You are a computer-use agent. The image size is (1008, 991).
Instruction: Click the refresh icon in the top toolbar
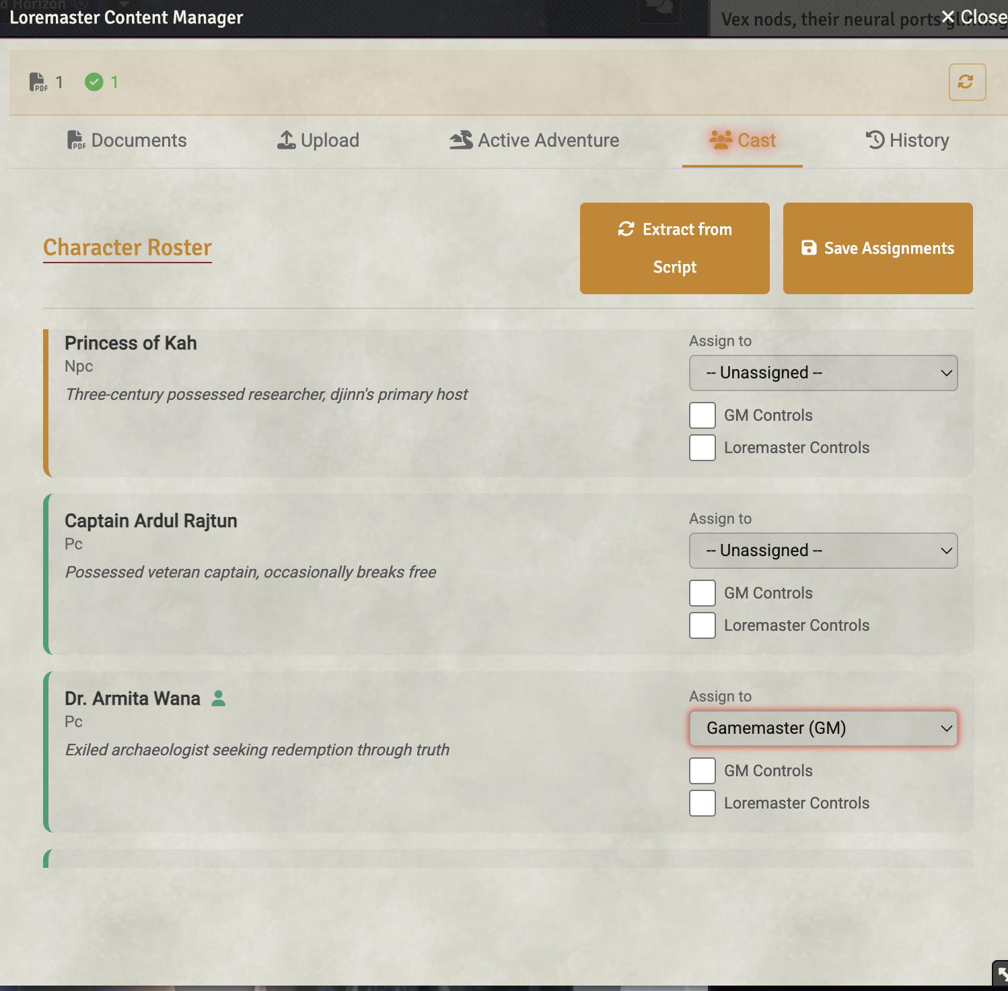click(x=966, y=82)
